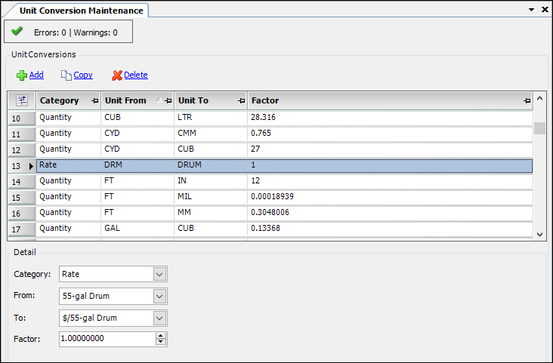The width and height of the screenshot is (553, 363).
Task: Expand the To unit dropdown
Action: (x=159, y=318)
